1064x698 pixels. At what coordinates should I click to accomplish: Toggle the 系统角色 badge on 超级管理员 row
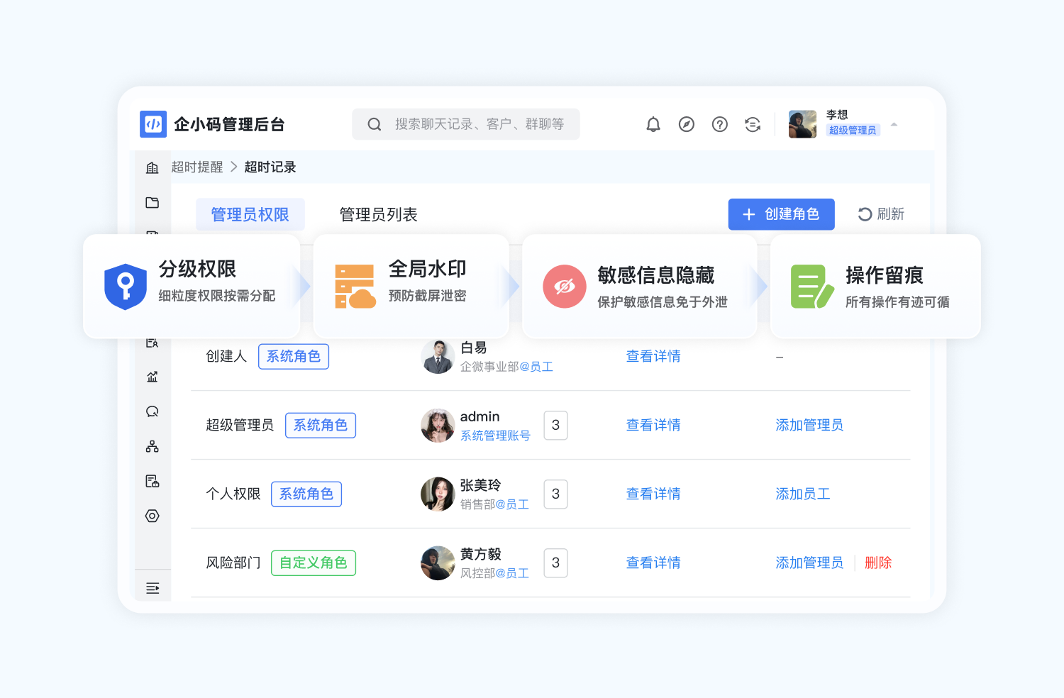point(320,425)
